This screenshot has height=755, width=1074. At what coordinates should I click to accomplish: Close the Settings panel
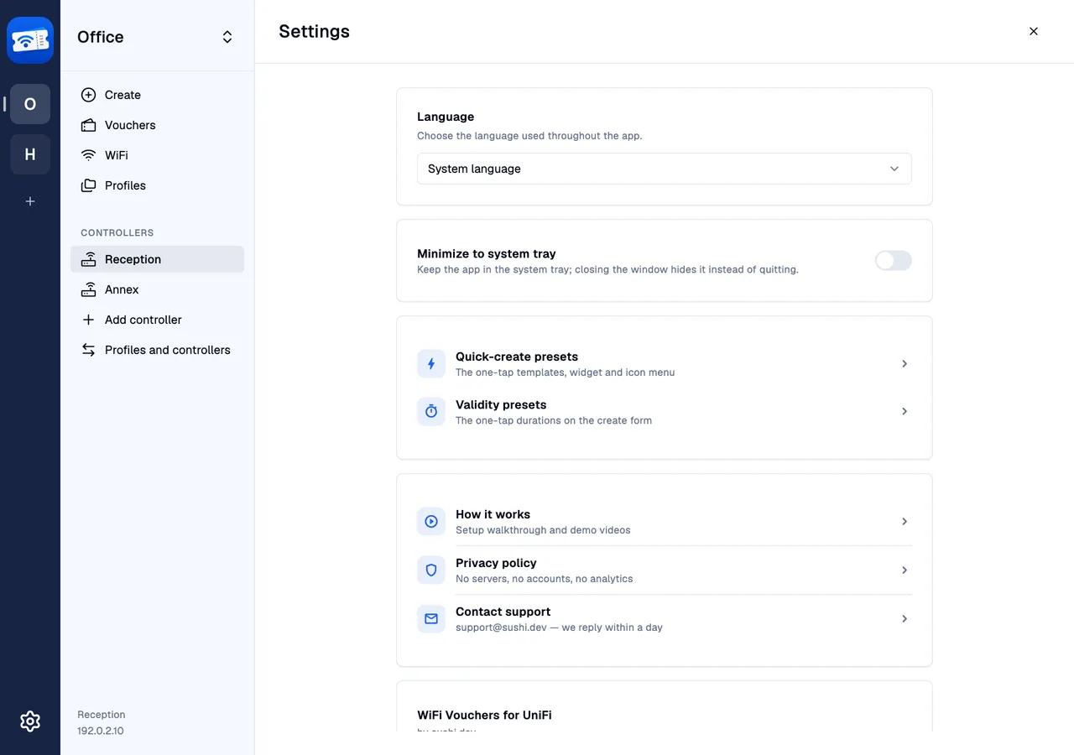tap(1034, 31)
